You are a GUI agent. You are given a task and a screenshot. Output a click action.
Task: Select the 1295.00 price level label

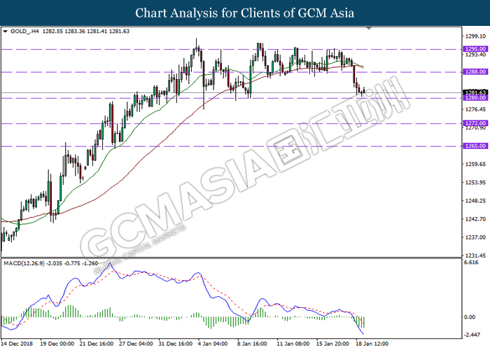tap(475, 49)
